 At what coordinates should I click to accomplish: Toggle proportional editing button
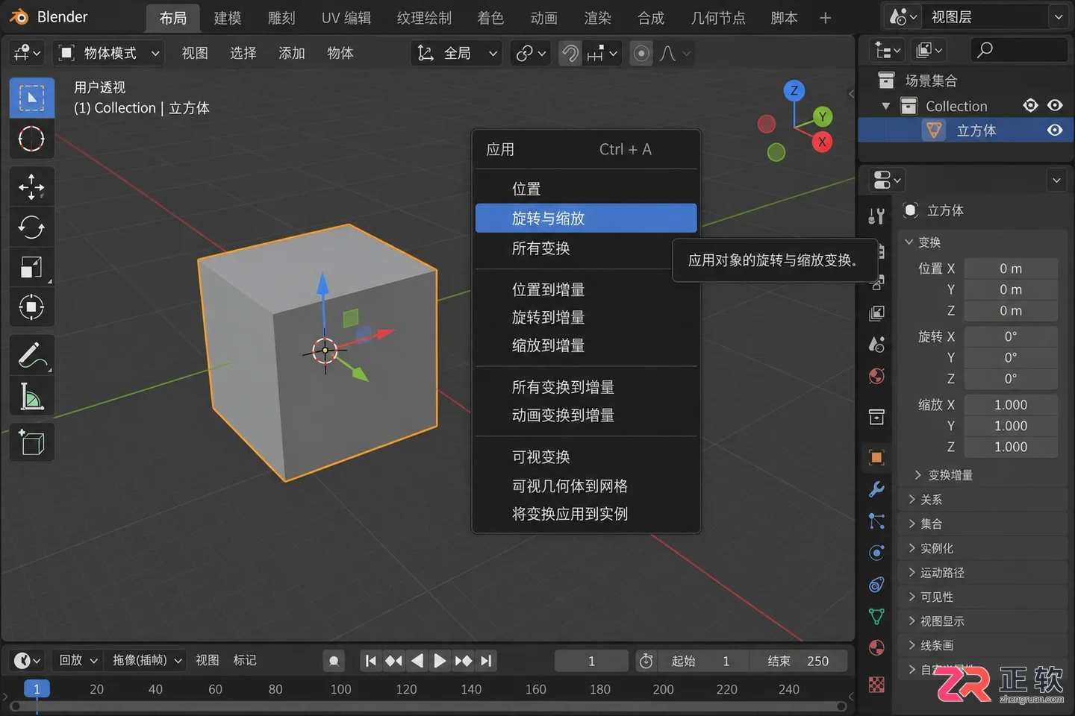coord(641,53)
